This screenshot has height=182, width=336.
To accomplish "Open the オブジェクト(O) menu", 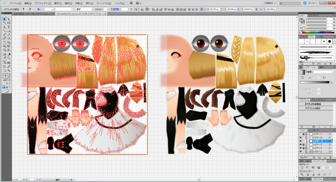I will pos(43,3).
